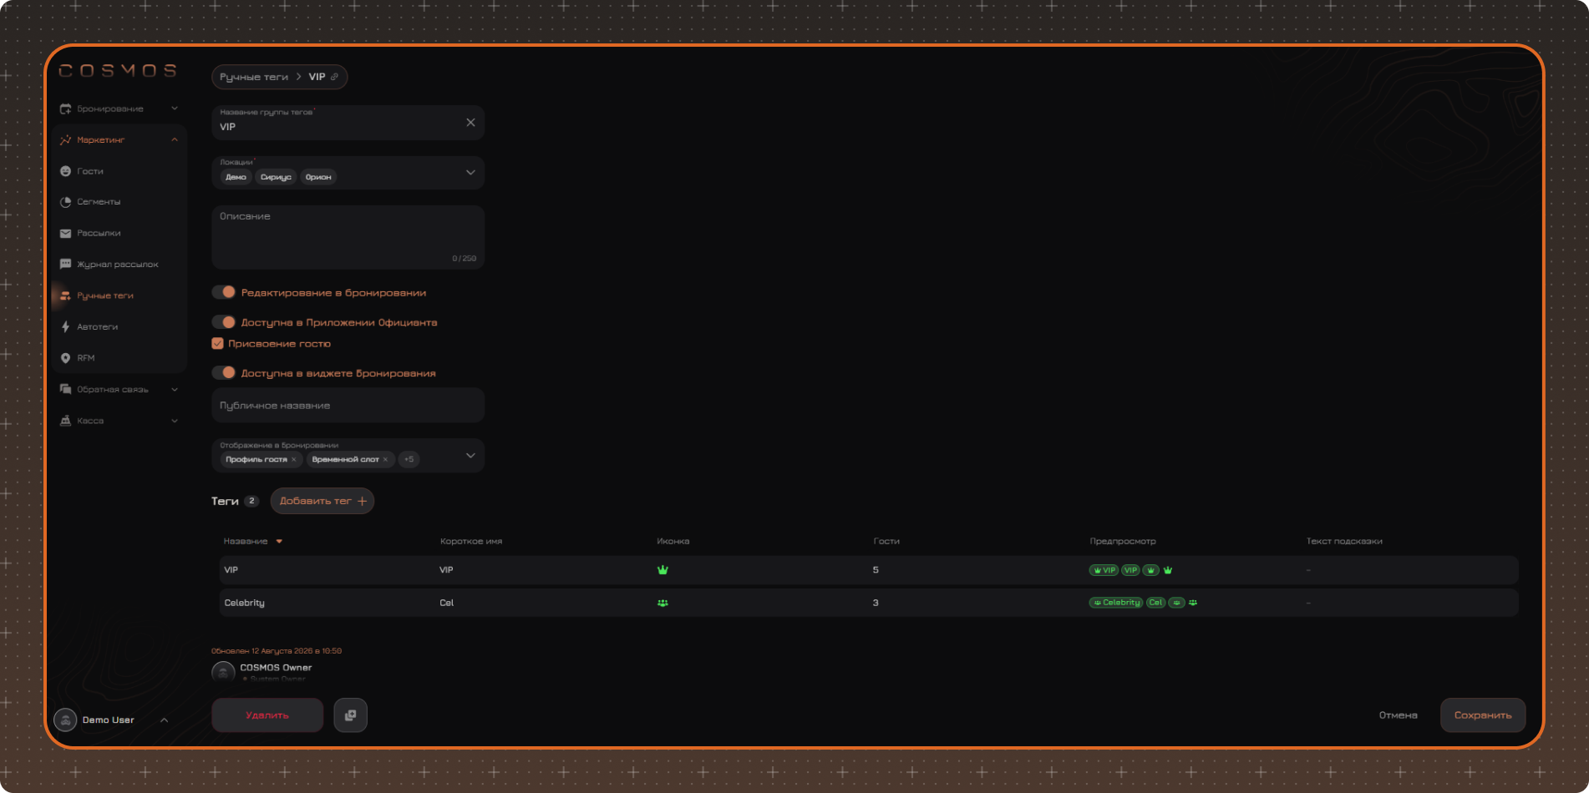
Task: Click the Demo User avatar icon
Action: pos(65,720)
